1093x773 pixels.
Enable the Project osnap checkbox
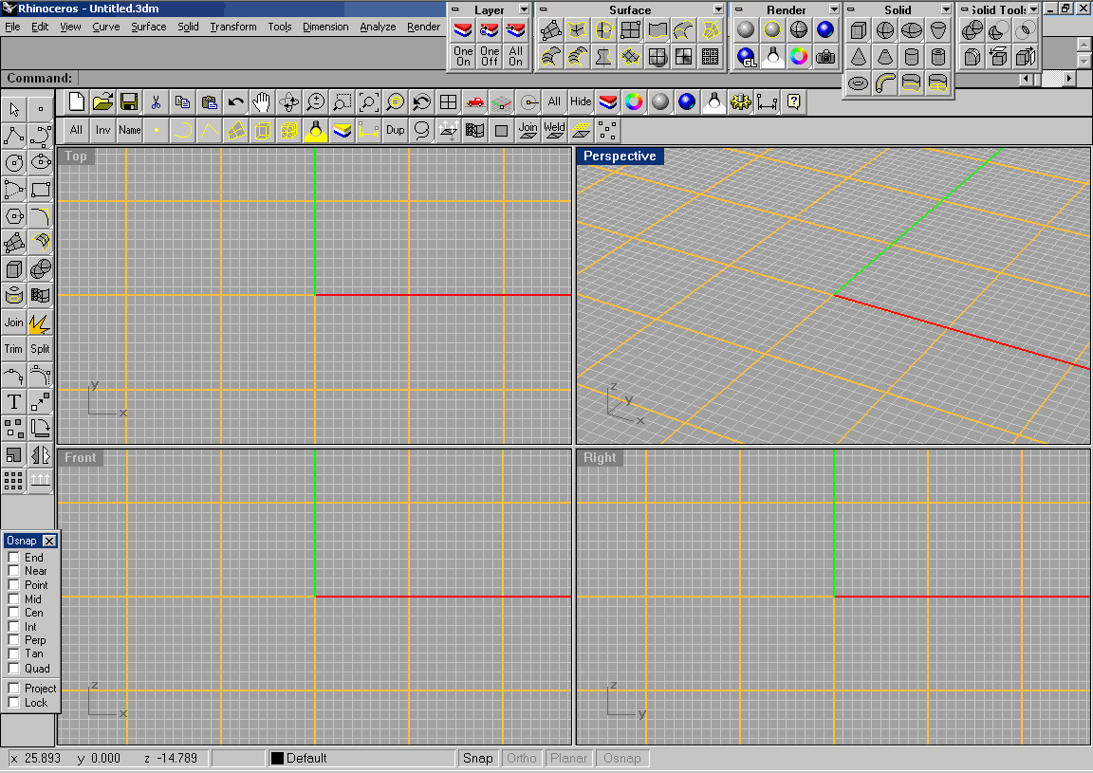13,688
